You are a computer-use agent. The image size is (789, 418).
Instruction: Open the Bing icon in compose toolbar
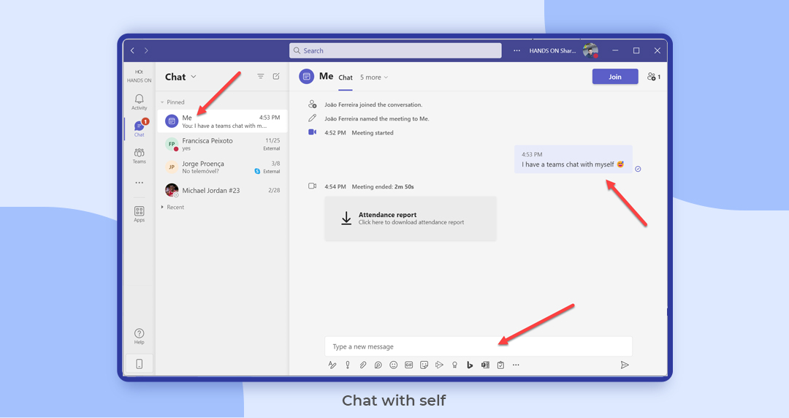click(470, 365)
